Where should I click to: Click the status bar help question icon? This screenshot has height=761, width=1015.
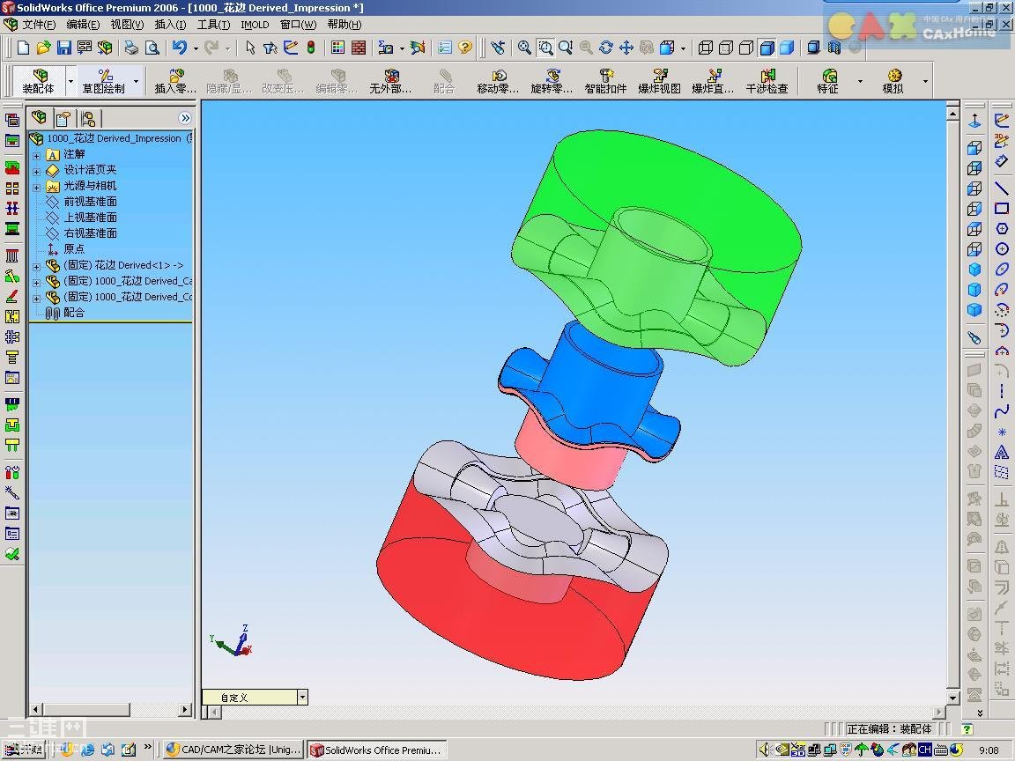tap(967, 728)
